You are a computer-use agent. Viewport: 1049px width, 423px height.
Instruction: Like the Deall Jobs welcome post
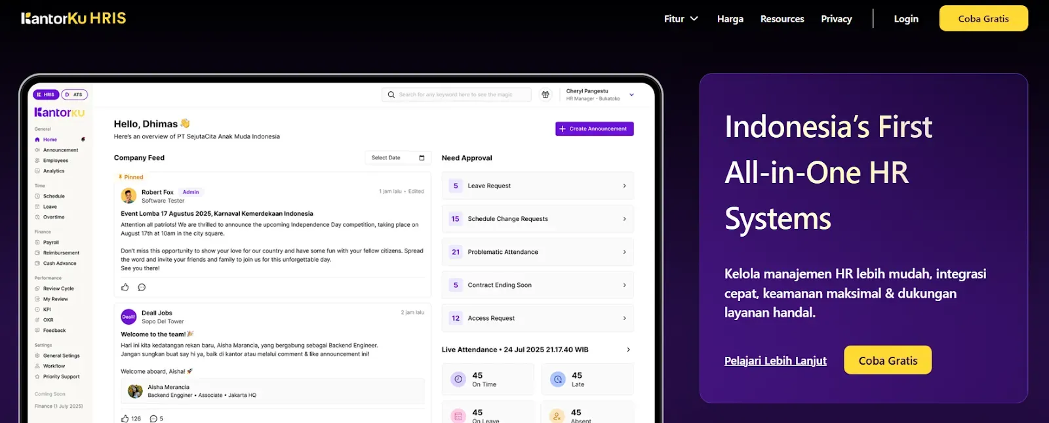tap(125, 418)
